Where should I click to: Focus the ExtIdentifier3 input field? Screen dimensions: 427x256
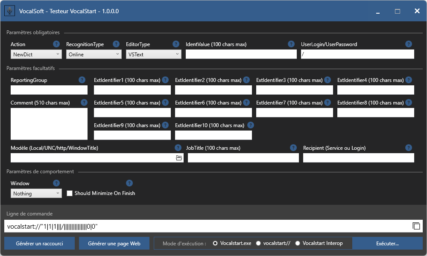(295, 90)
